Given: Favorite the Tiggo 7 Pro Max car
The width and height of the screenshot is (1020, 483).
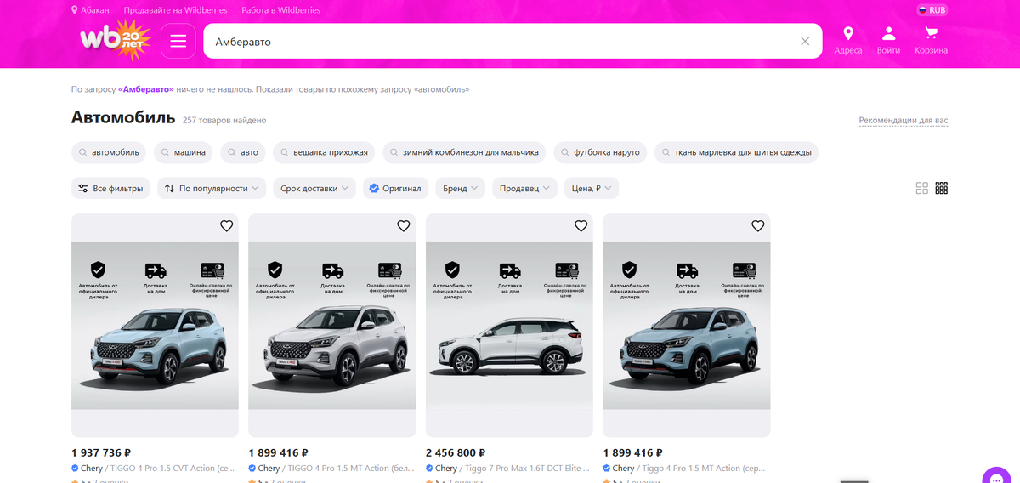Looking at the screenshot, I should click(x=581, y=225).
